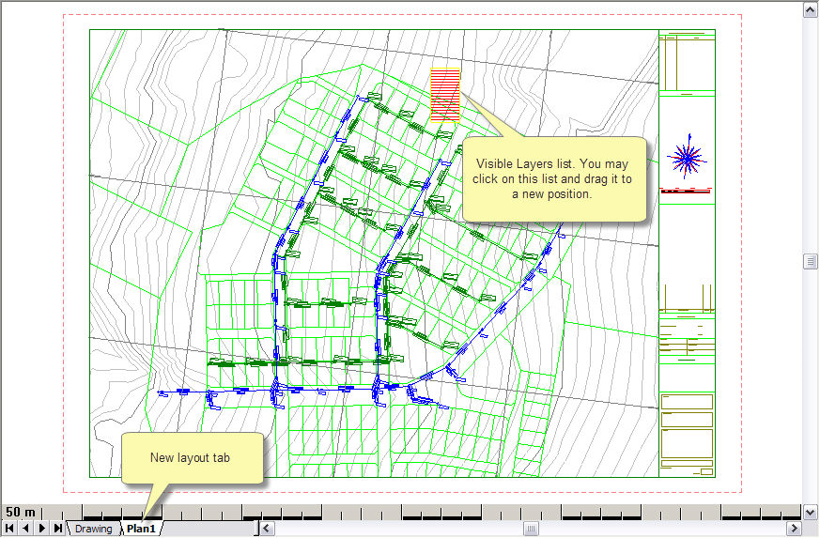Click the red scale bar under north arrow
Screen dimensions: 820x538
[x=687, y=190]
